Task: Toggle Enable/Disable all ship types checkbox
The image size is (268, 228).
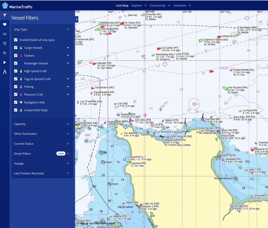Action: pos(16,40)
